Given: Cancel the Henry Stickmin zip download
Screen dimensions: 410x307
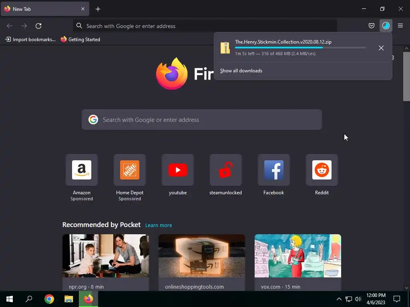Looking at the screenshot, I should pos(381,48).
